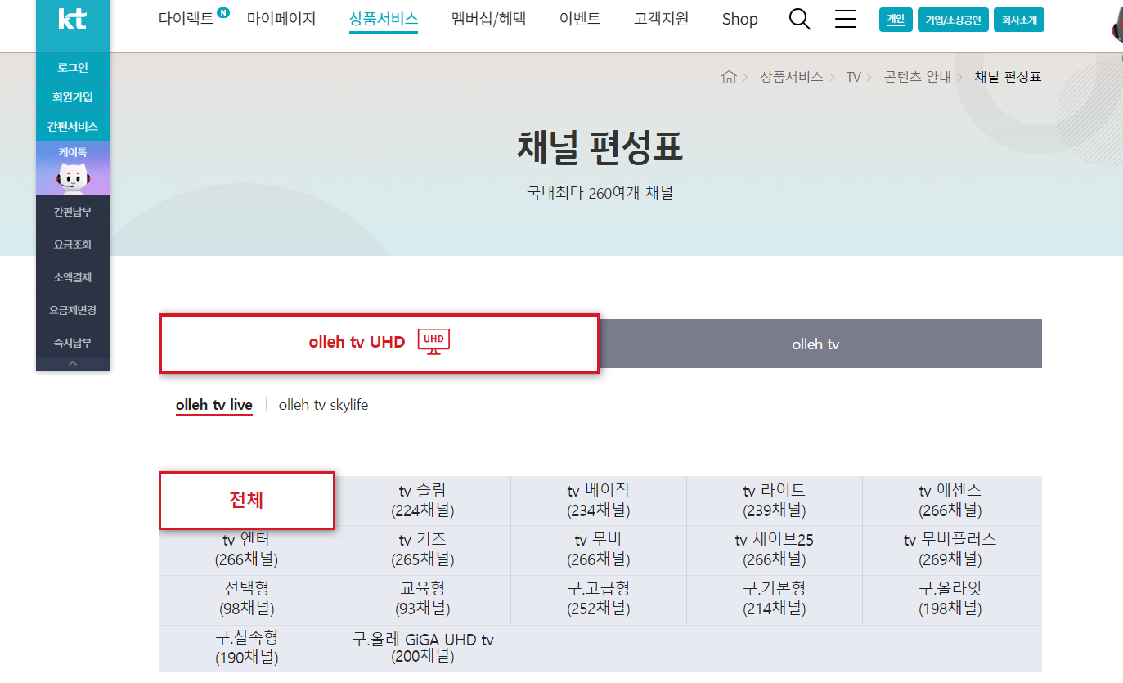Click the kt logo
1123x683 pixels.
tap(72, 19)
